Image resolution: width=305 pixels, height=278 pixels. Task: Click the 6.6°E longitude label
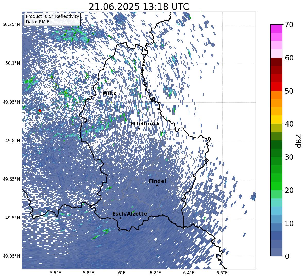pyautogui.click(x=222, y=273)
